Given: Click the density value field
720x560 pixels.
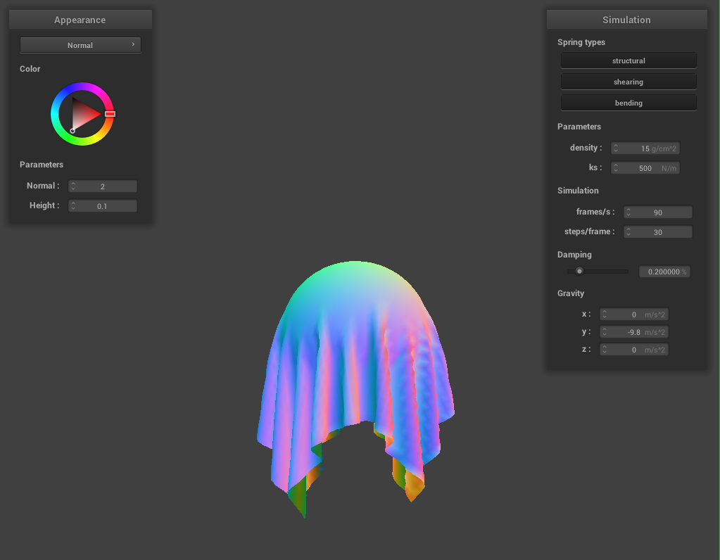Looking at the screenshot, I should click(645, 148).
